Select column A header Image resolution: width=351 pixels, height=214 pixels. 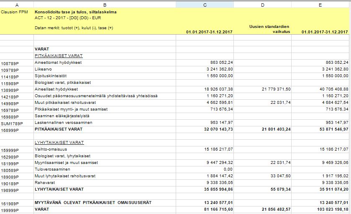[17, 5]
